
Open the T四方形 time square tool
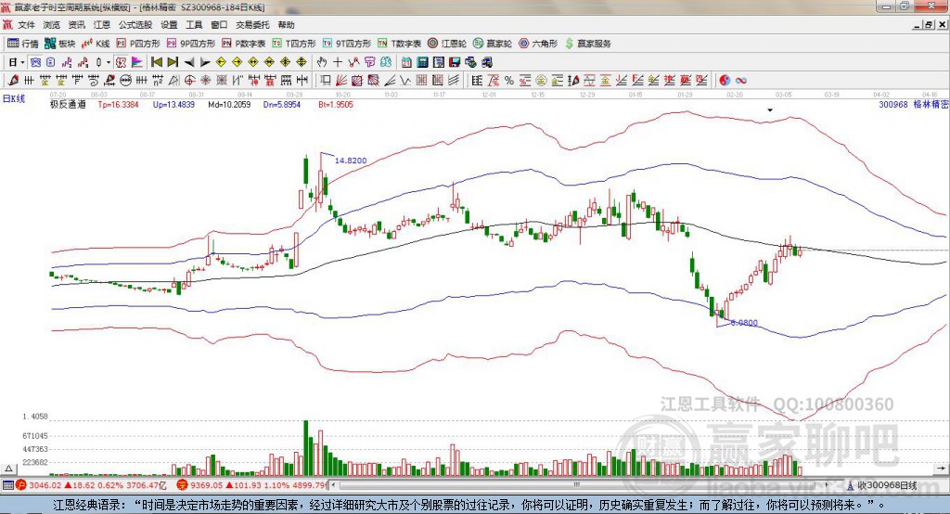click(294, 44)
